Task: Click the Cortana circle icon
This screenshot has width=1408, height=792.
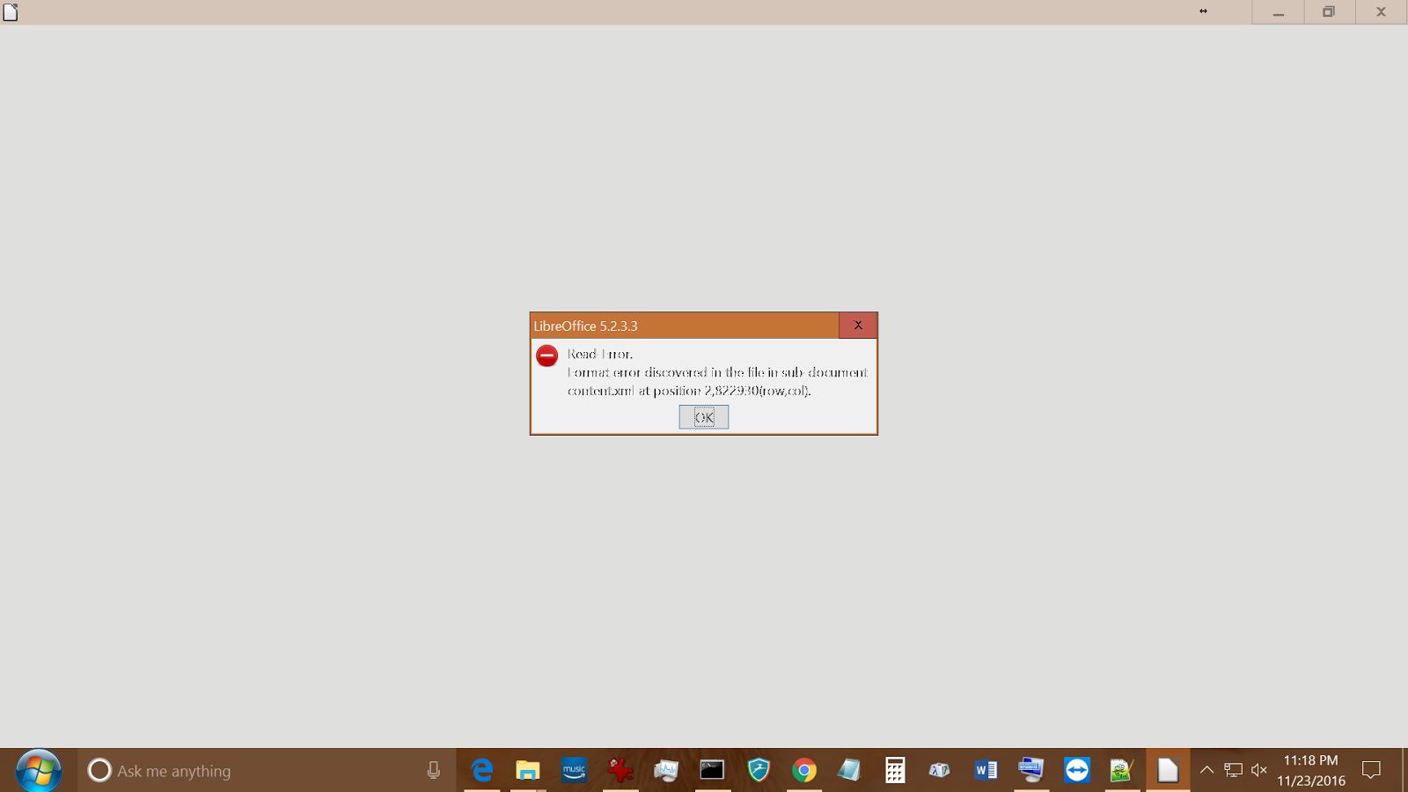Action: (99, 771)
